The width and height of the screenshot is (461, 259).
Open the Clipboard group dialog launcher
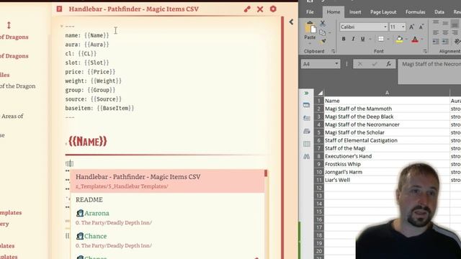333,51
